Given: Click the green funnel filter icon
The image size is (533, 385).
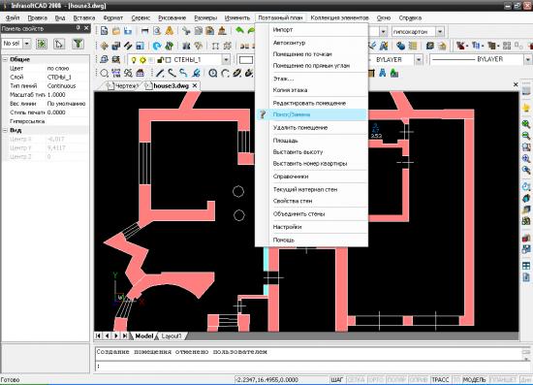Looking at the screenshot, I should (78, 44).
